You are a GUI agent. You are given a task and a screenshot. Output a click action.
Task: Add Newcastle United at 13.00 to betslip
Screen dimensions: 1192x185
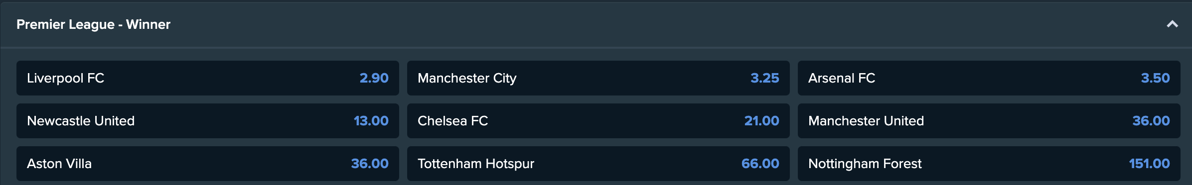coord(208,121)
